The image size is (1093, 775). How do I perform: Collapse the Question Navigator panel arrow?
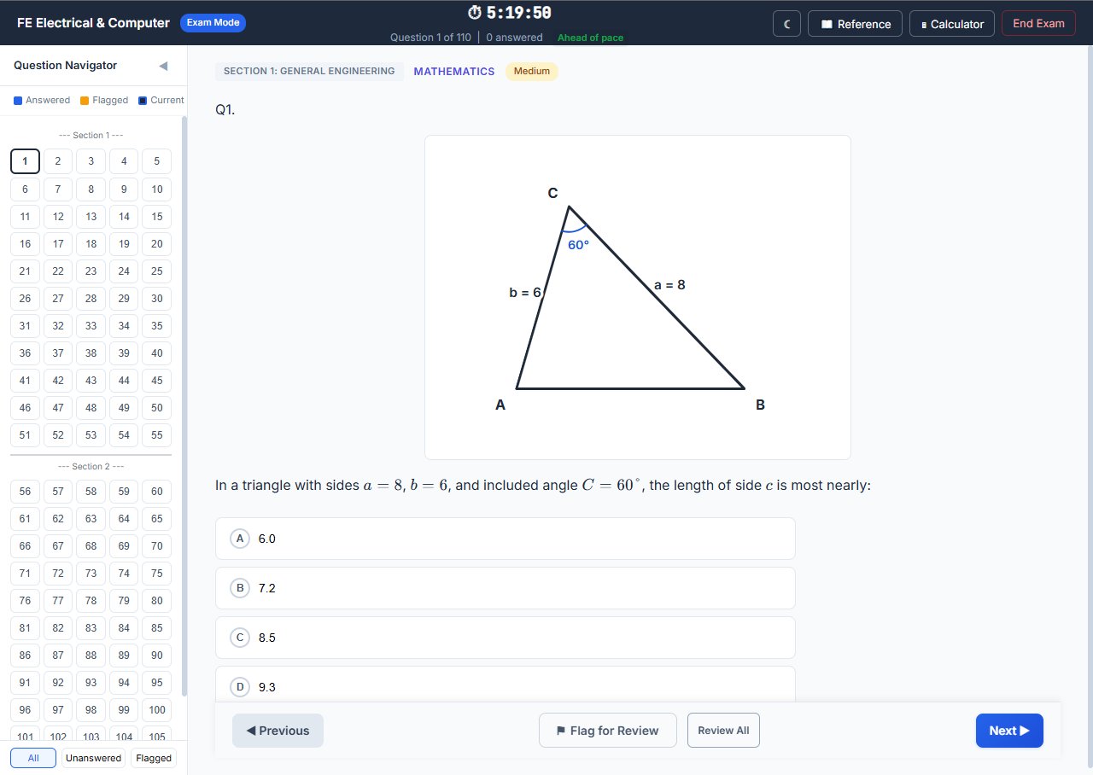click(x=163, y=66)
